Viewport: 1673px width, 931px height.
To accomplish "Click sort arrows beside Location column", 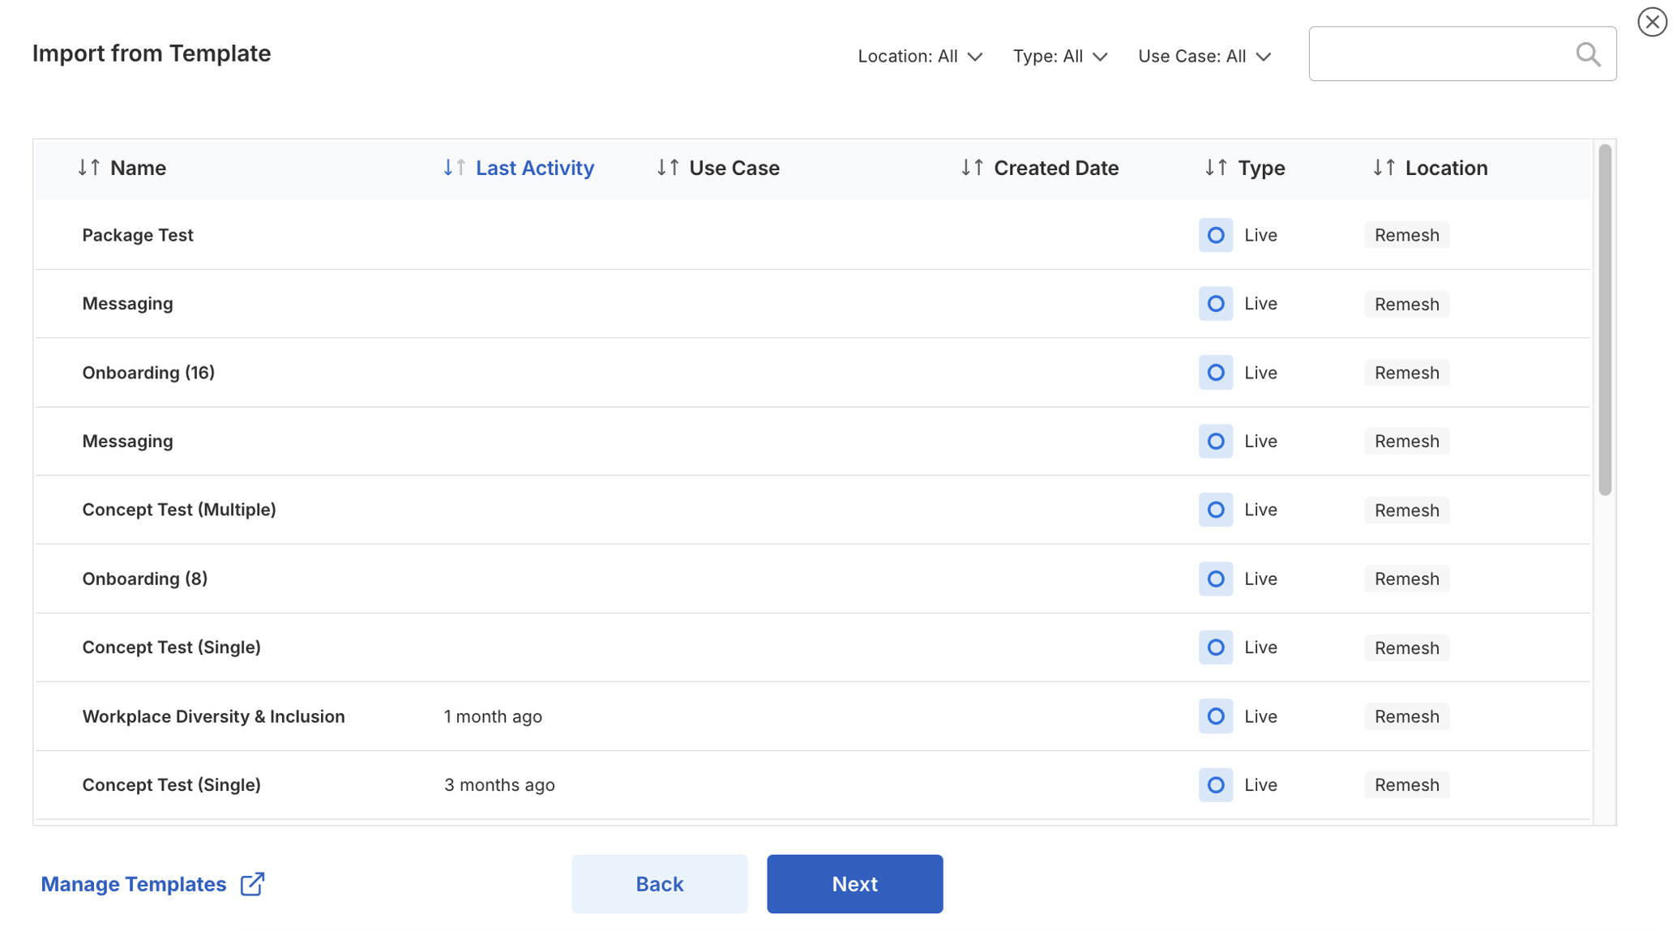I will click(1383, 168).
